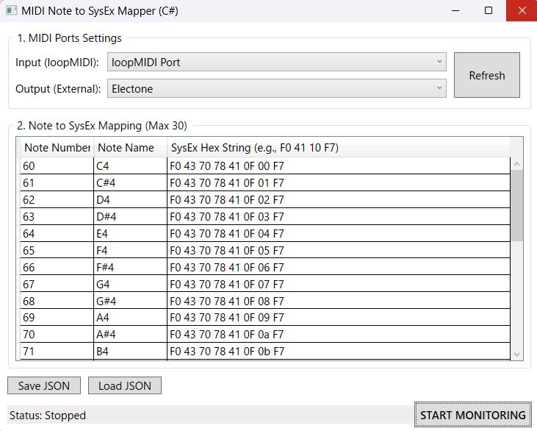Image resolution: width=537 pixels, height=431 pixels.
Task: Select the Note Name cell A4
Action: pos(131,318)
